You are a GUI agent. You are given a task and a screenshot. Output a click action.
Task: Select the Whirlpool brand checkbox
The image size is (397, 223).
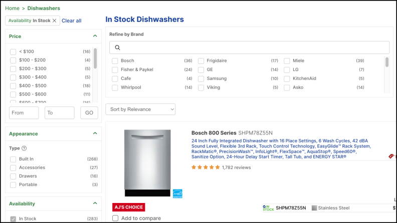pos(115,87)
